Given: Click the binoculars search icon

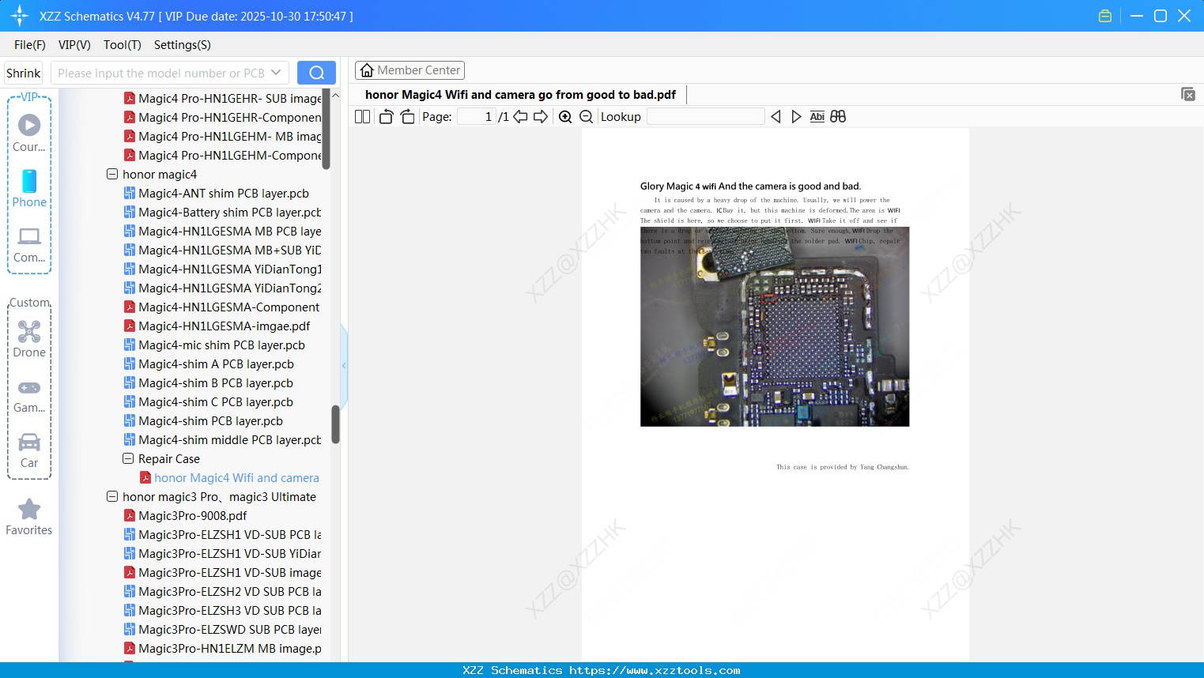Looking at the screenshot, I should [838, 117].
